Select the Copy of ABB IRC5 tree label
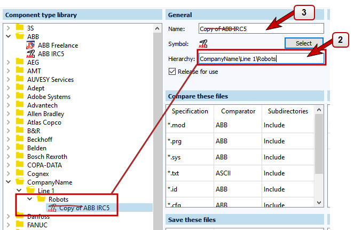The height and width of the screenshot is (230, 354). pos(84,208)
